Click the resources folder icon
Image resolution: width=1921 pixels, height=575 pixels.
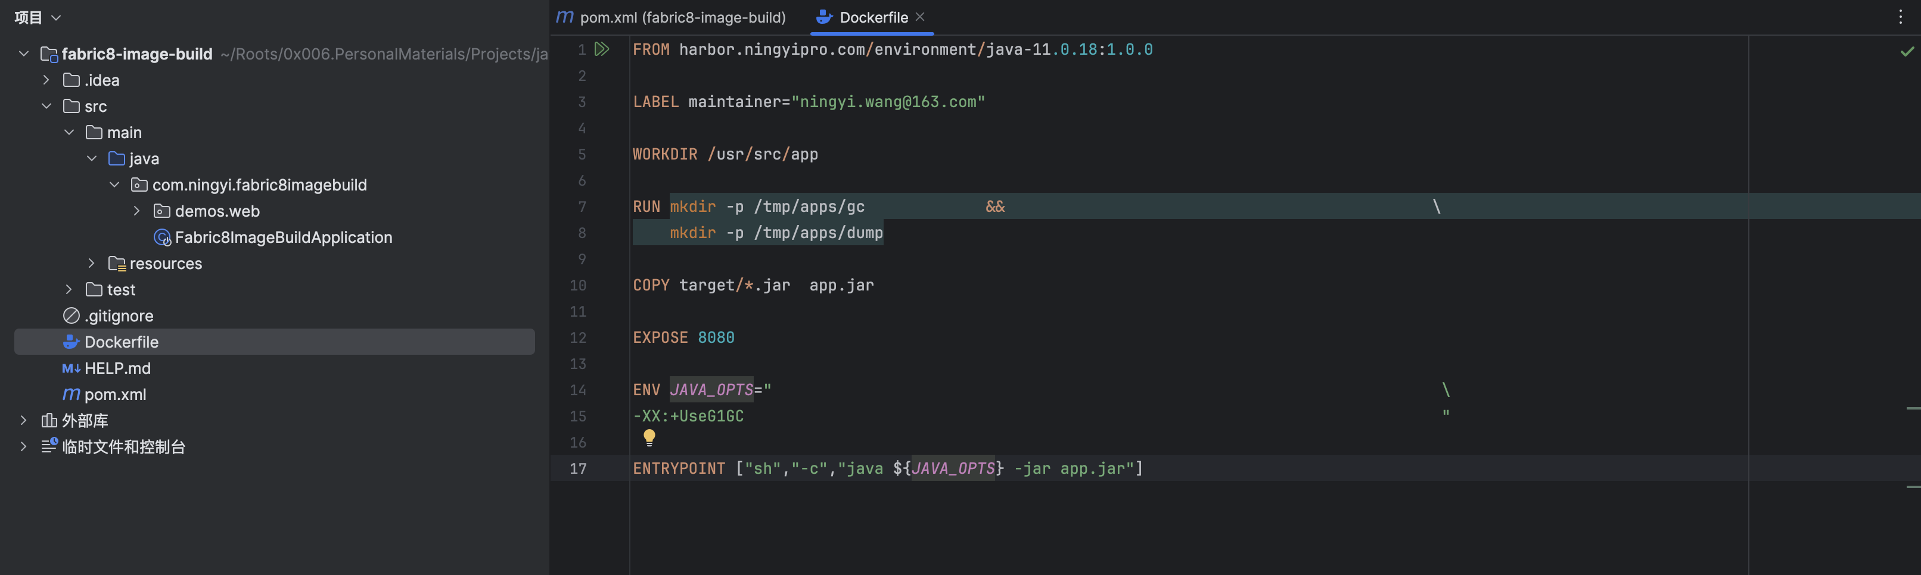(x=116, y=263)
